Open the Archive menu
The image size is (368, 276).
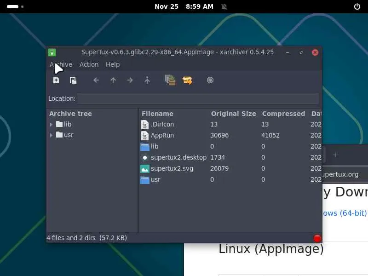(61, 64)
